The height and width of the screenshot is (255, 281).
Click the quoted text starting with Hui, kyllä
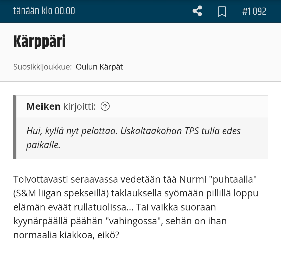click(x=133, y=131)
